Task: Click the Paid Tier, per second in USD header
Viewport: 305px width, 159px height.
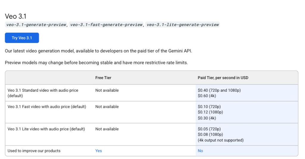Action: click(223, 78)
